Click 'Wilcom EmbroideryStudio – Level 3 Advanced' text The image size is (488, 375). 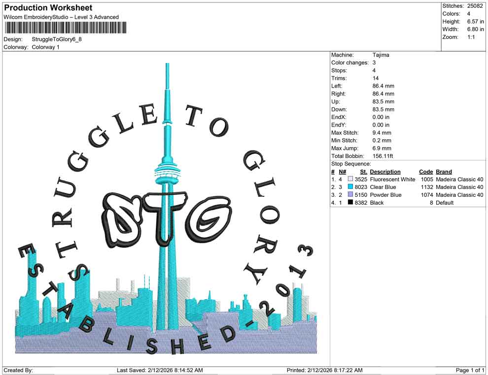point(61,17)
